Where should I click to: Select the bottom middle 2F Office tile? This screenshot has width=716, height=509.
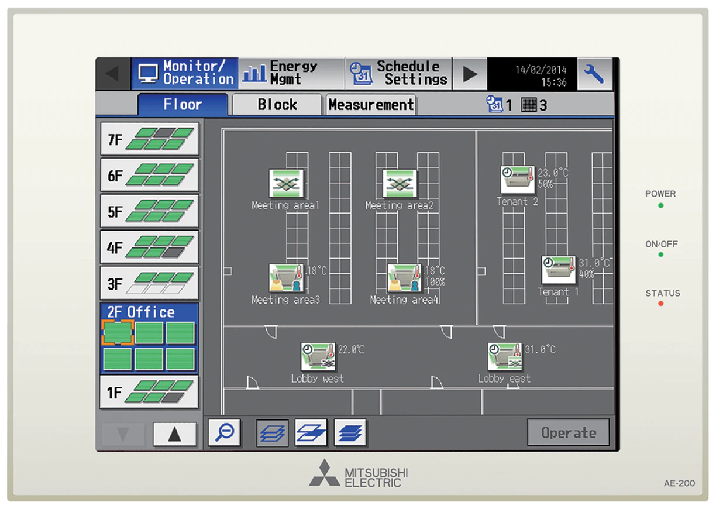coord(149,359)
